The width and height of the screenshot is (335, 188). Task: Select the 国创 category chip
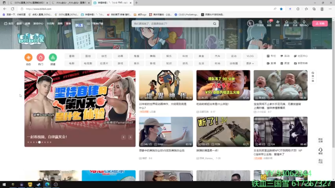click(88, 56)
